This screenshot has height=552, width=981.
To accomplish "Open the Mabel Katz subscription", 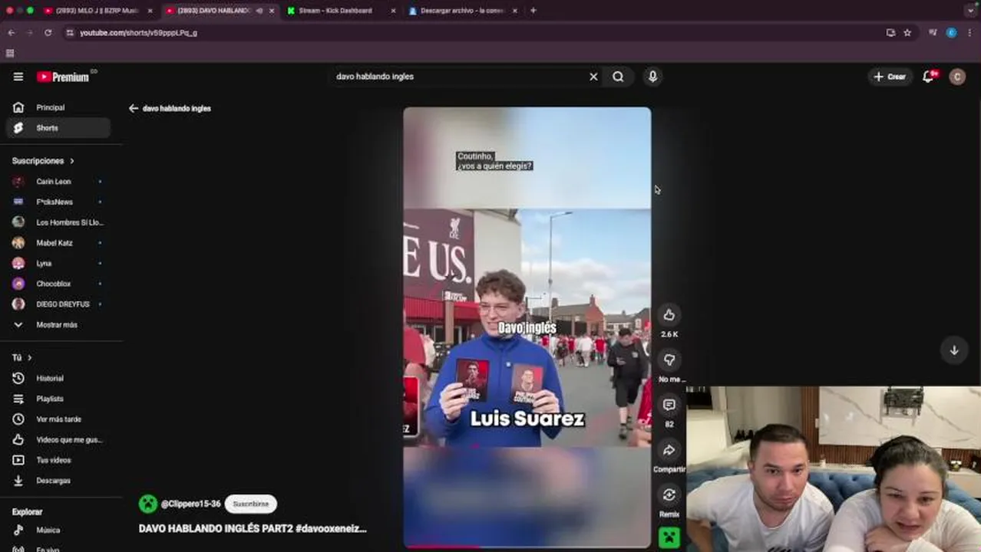I will 58,243.
